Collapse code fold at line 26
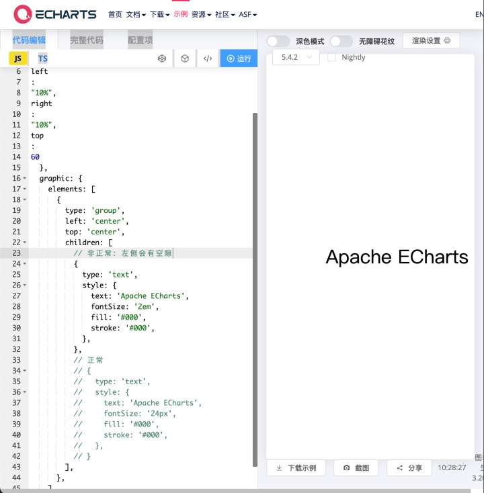The image size is (484, 493). pos(25,285)
